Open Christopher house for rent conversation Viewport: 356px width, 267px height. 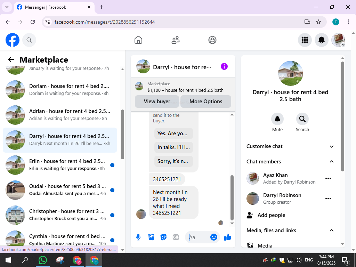coord(60,215)
